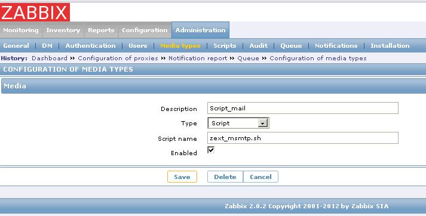Open the Type dropdown arrow
Image resolution: width=426 pixels, height=216 pixels.
point(263,123)
